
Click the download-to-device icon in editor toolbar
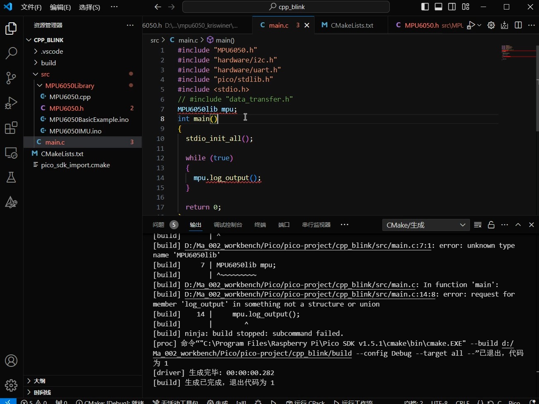click(x=504, y=25)
